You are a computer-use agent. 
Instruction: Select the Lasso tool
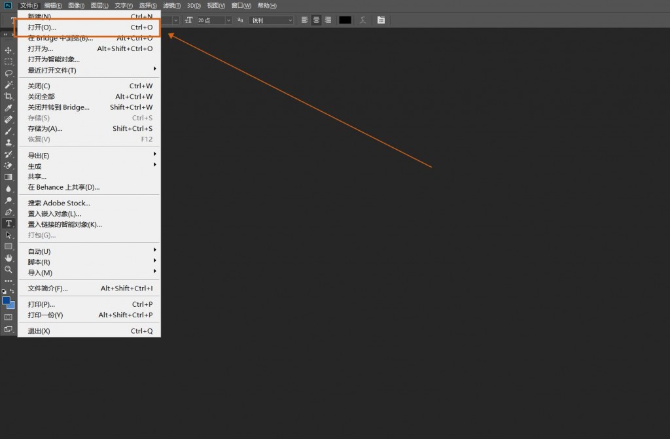click(x=8, y=73)
